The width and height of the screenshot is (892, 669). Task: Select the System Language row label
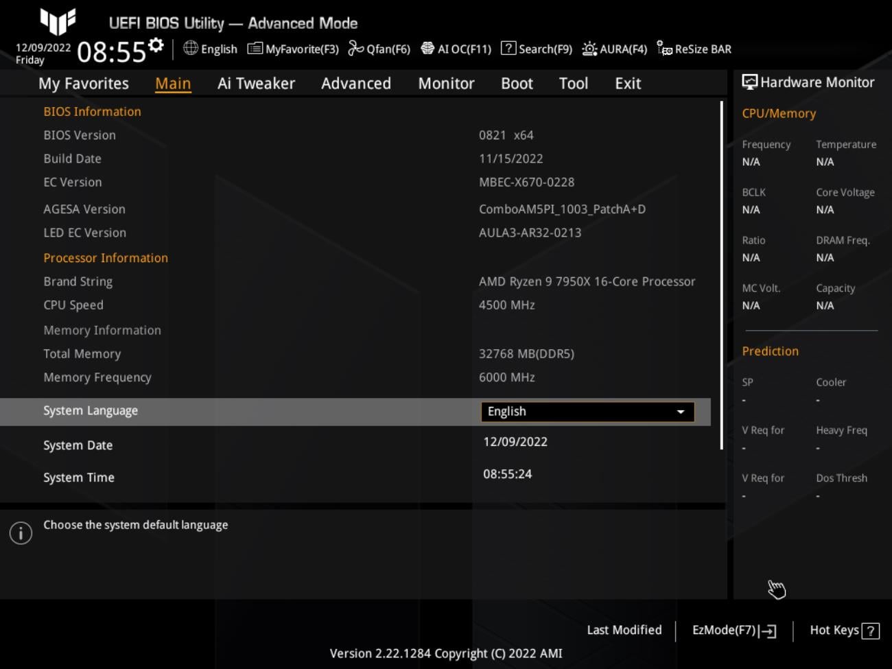click(x=91, y=411)
